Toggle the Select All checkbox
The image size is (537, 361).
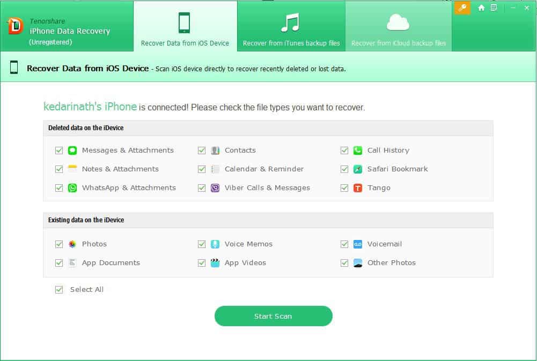tap(59, 290)
